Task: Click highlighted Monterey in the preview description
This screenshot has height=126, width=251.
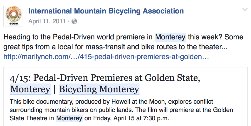Action: [x=69, y=118]
